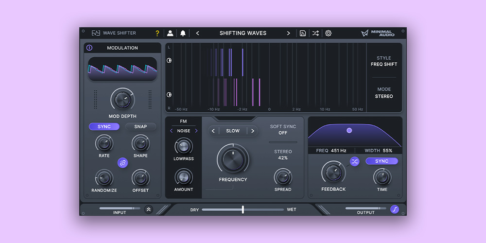Click the SPREAD knob
Screen dimensions: 486x243
pyautogui.click(x=283, y=177)
